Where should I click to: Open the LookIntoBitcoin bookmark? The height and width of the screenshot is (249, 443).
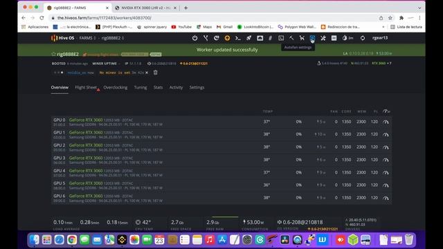point(255,27)
